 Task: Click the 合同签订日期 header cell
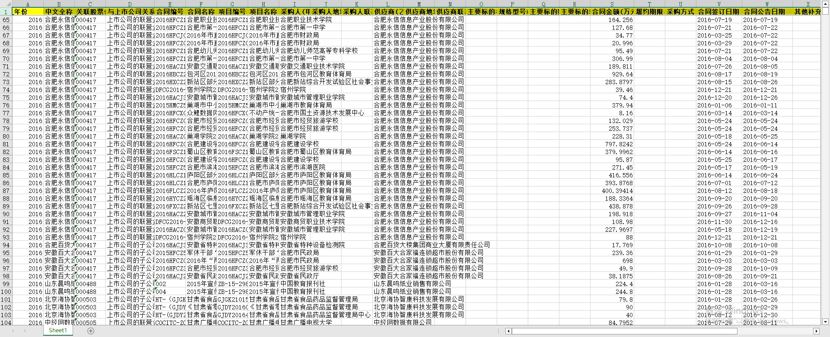pos(718,12)
